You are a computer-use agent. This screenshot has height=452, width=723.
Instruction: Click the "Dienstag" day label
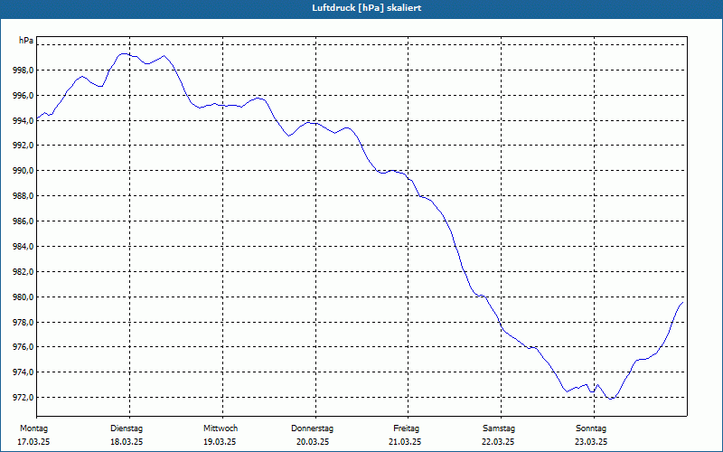(x=127, y=428)
